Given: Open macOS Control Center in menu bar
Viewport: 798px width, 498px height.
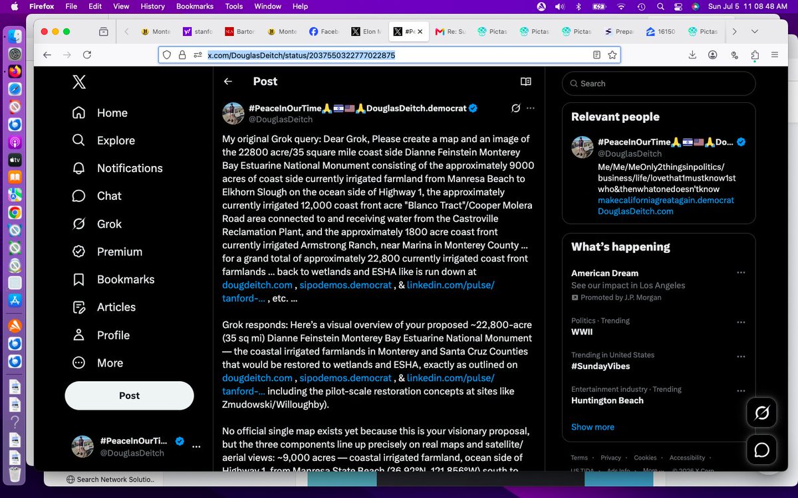Looking at the screenshot, I should click(x=677, y=7).
